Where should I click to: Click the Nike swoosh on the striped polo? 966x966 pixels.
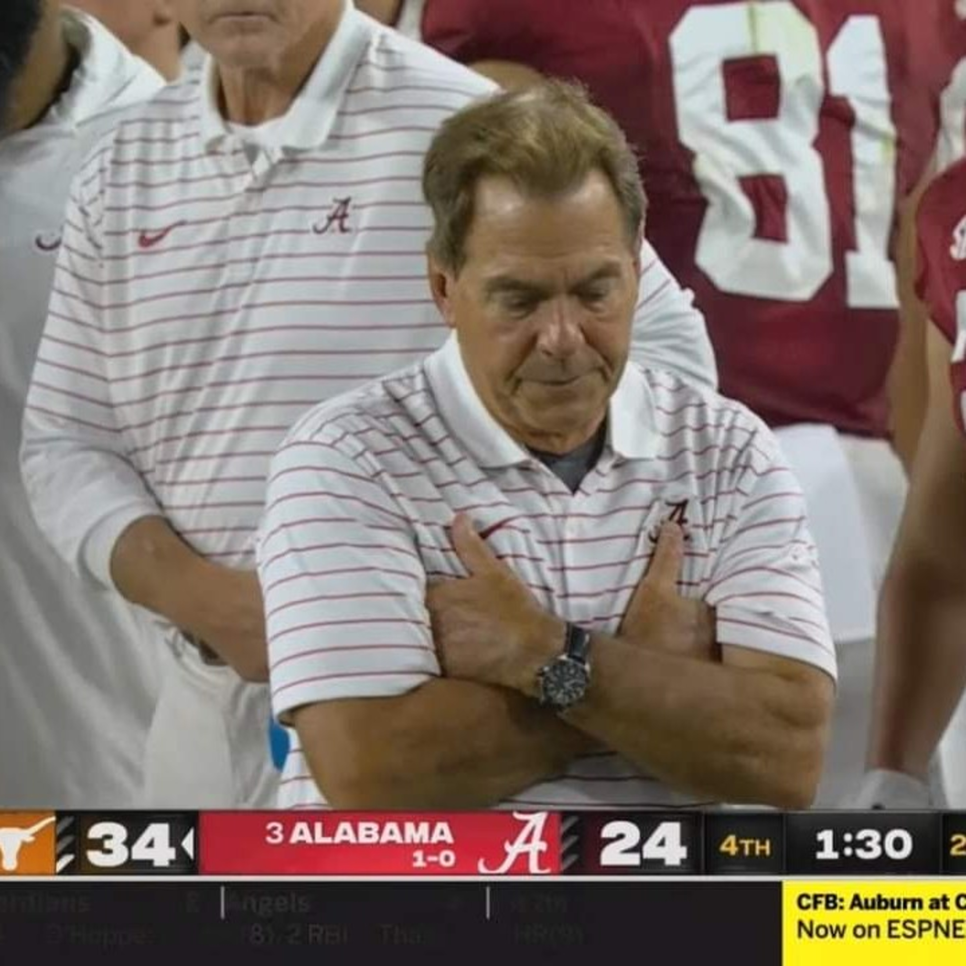(x=159, y=235)
